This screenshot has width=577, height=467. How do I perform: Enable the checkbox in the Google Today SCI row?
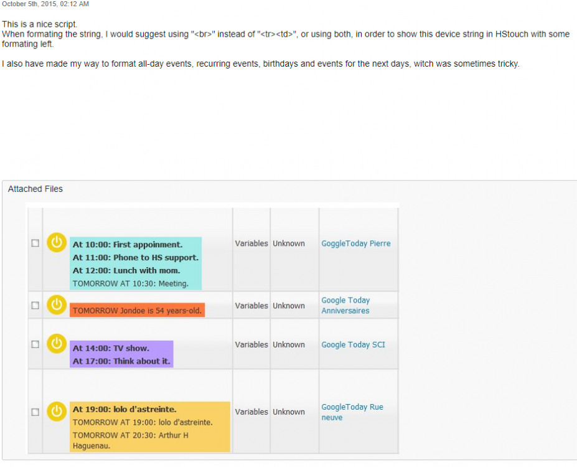[x=35, y=344]
